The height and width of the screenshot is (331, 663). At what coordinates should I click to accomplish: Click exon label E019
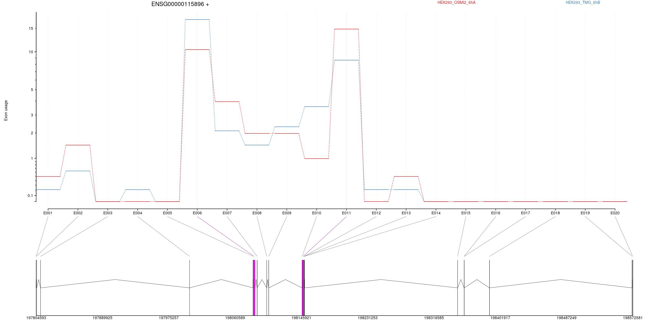(585, 213)
